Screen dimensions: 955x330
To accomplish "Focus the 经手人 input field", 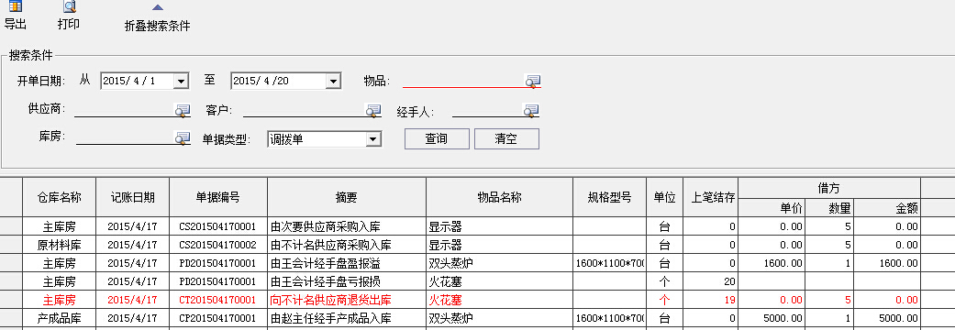I will coord(487,110).
